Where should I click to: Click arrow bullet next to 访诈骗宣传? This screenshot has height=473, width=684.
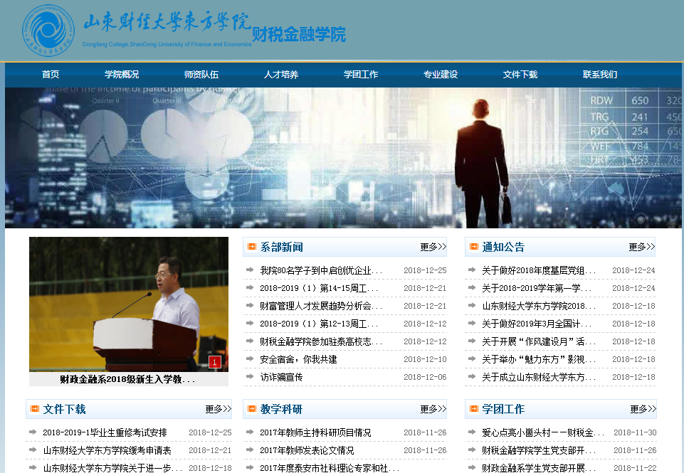[x=250, y=377]
